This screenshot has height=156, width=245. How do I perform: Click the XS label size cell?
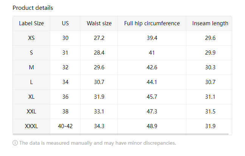31,38
